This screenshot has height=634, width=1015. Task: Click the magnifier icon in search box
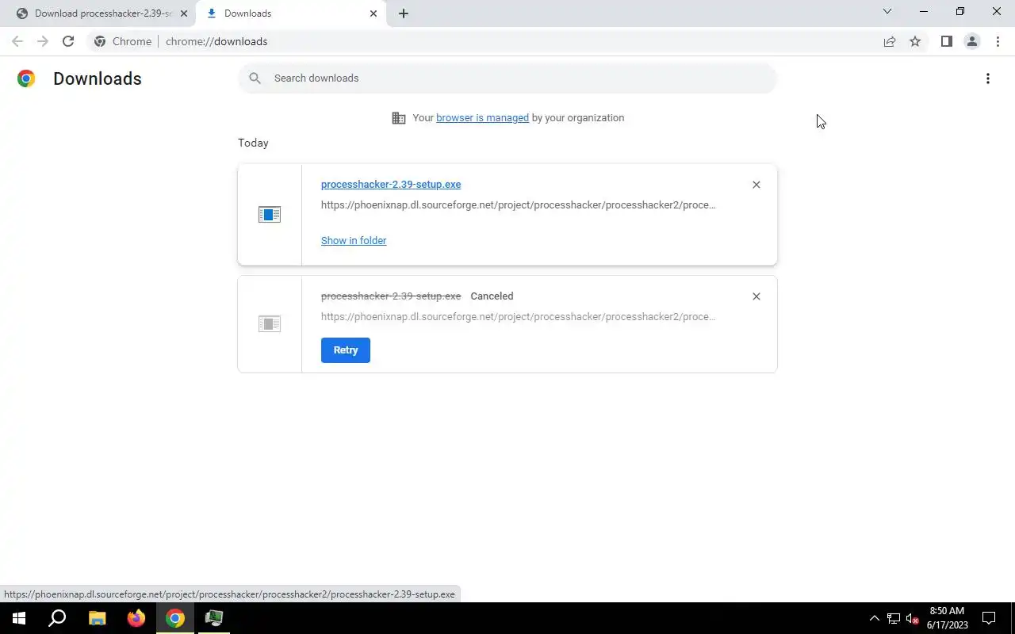255,78
